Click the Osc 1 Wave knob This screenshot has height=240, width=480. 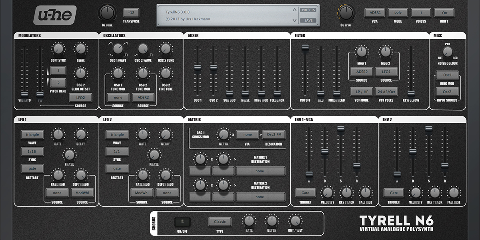(118, 49)
